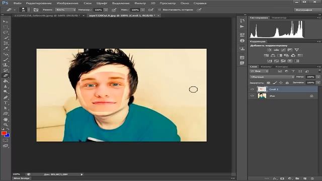
Task: Toggle lock position
Action: (281, 82)
